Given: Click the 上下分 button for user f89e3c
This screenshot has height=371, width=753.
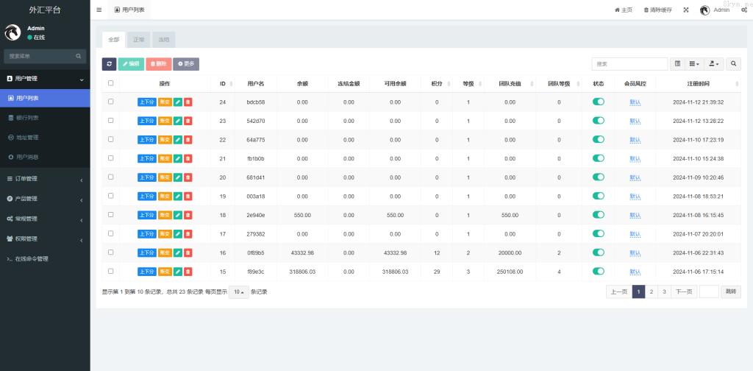Looking at the screenshot, I should coord(146,272).
